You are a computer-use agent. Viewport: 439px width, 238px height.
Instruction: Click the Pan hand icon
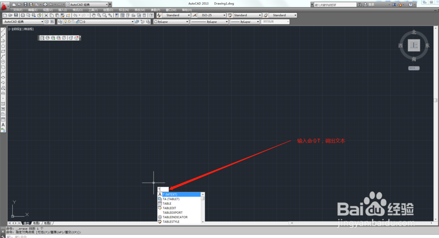[x=94, y=15]
